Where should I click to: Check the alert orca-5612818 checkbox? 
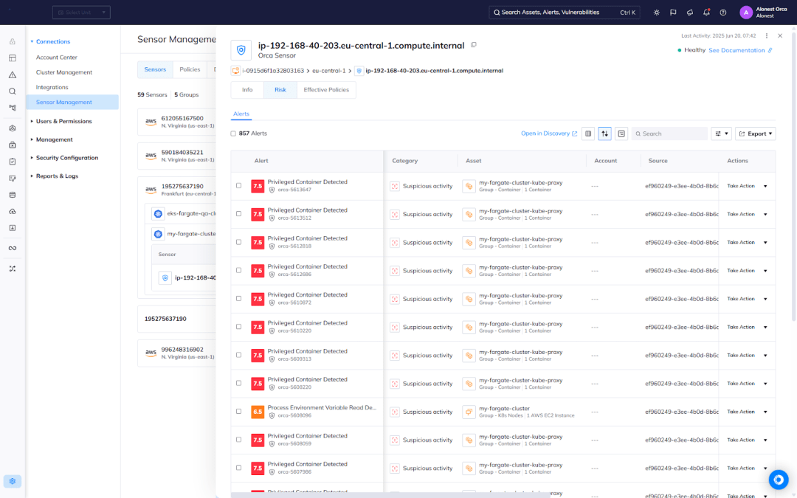click(x=238, y=242)
